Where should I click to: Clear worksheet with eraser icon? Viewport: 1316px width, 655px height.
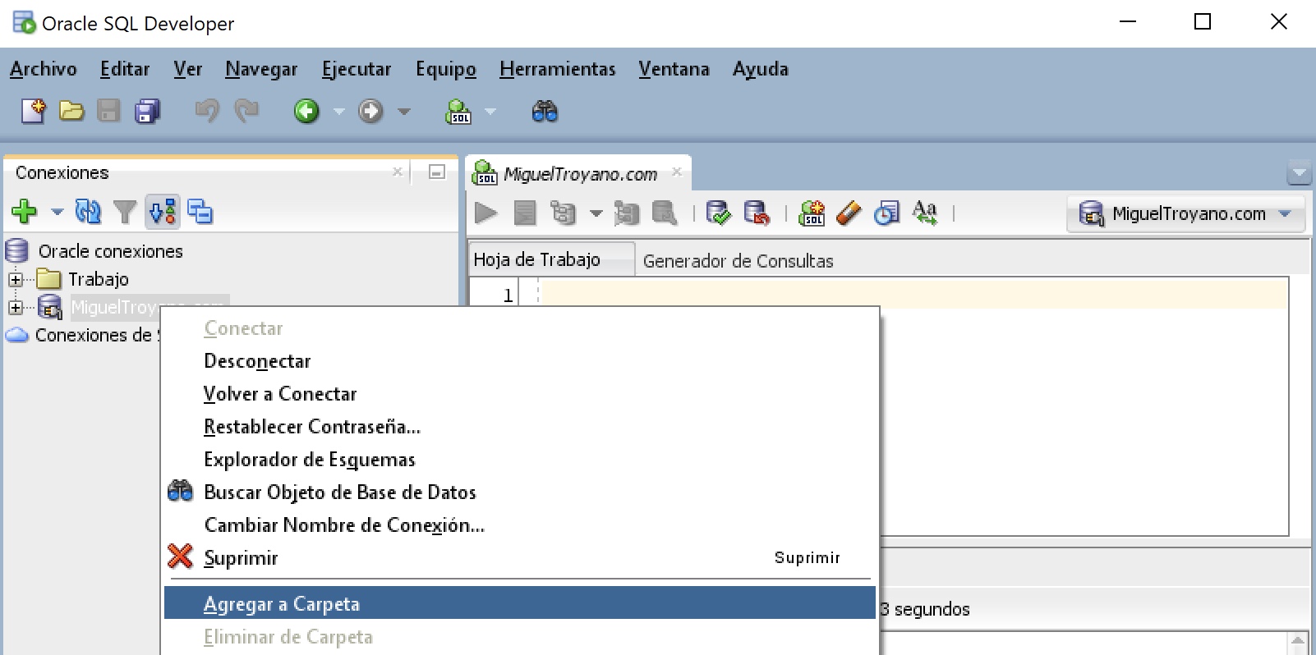point(849,213)
